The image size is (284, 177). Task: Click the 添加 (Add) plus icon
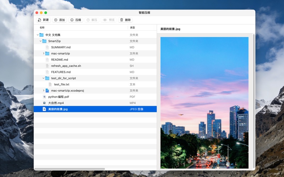click(x=56, y=20)
